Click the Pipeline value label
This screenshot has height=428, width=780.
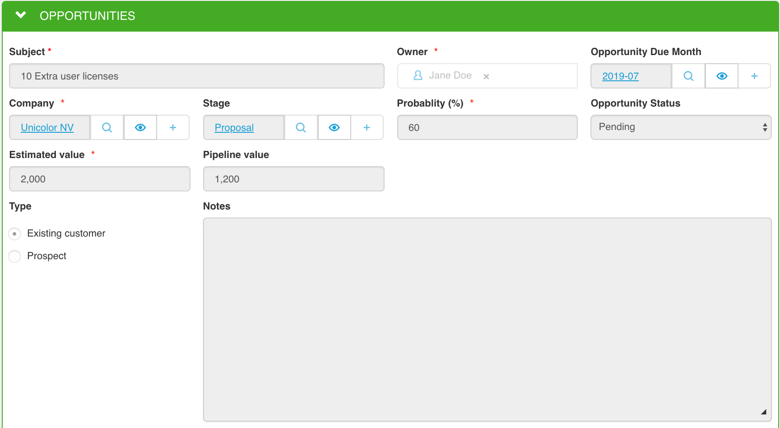tap(236, 155)
